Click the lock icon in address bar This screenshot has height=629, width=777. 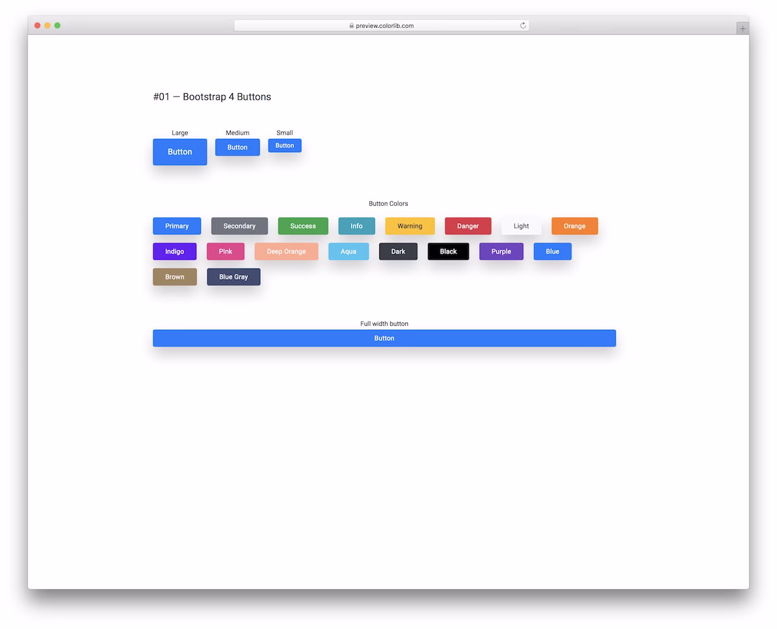click(x=352, y=26)
